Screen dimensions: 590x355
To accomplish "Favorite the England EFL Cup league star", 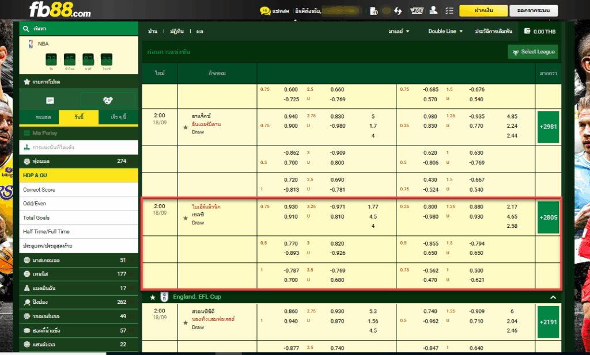I will pyautogui.click(x=152, y=297).
